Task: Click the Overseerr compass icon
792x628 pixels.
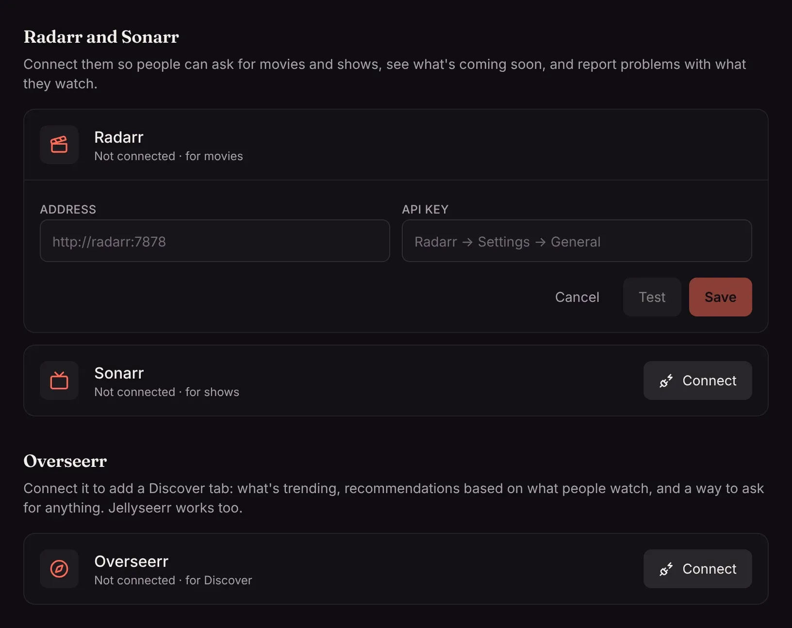Action: (59, 569)
